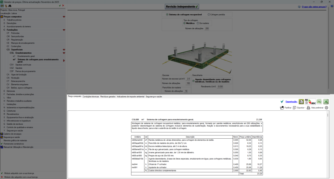Switch to the Condições técnicas tab
Viewport: 334px width, 179px height.
tap(91, 97)
